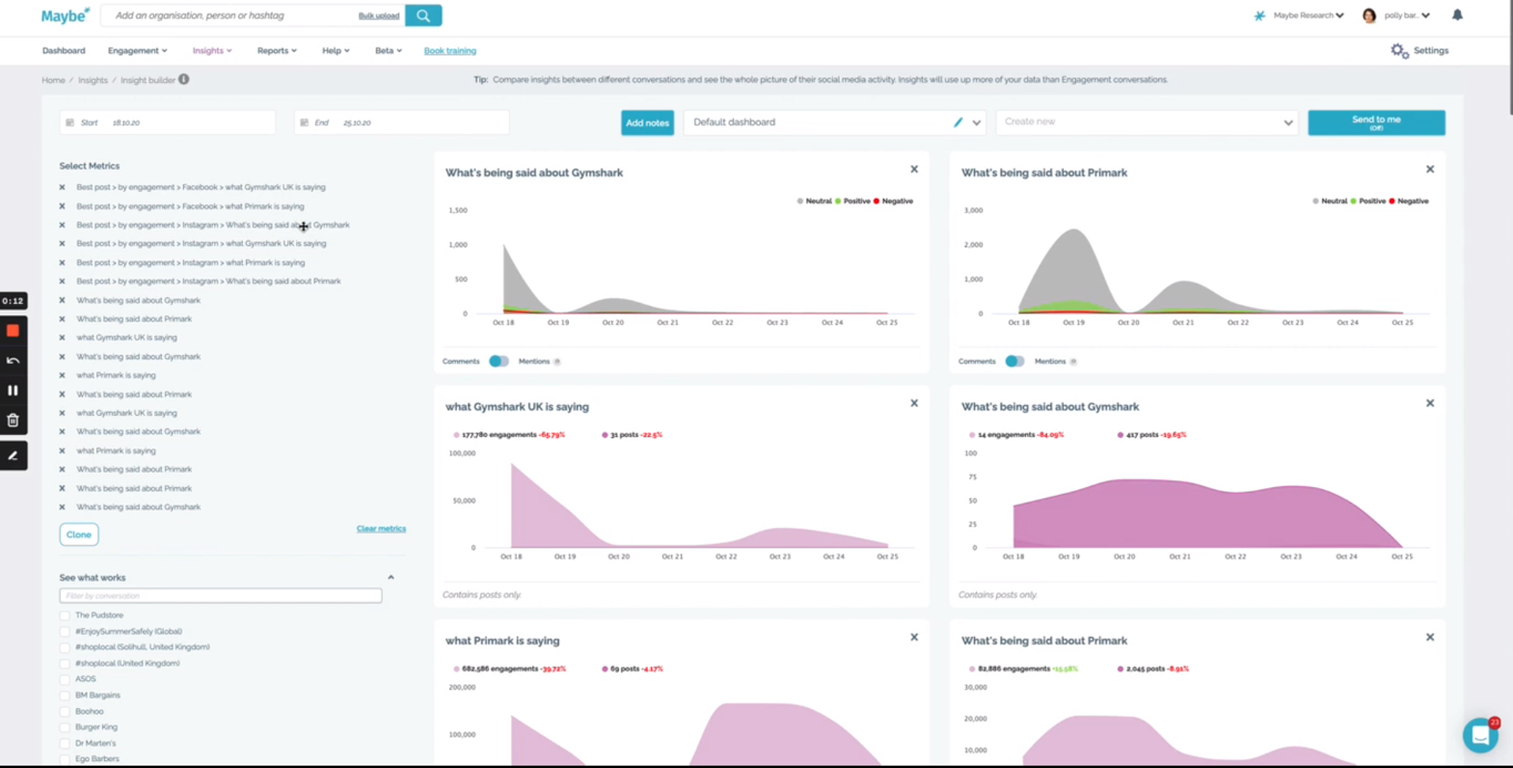Open the 'Create new' dropdown
The image size is (1513, 768).
click(x=1147, y=122)
